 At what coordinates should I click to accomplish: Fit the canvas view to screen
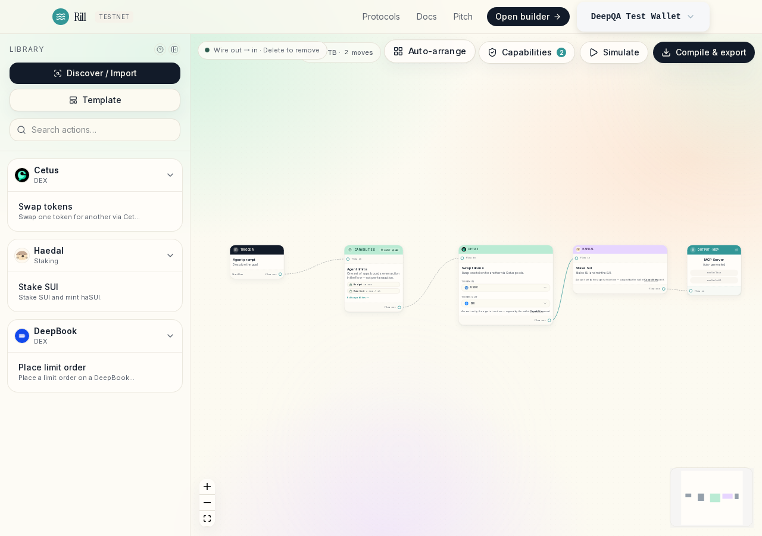pyautogui.click(x=207, y=519)
